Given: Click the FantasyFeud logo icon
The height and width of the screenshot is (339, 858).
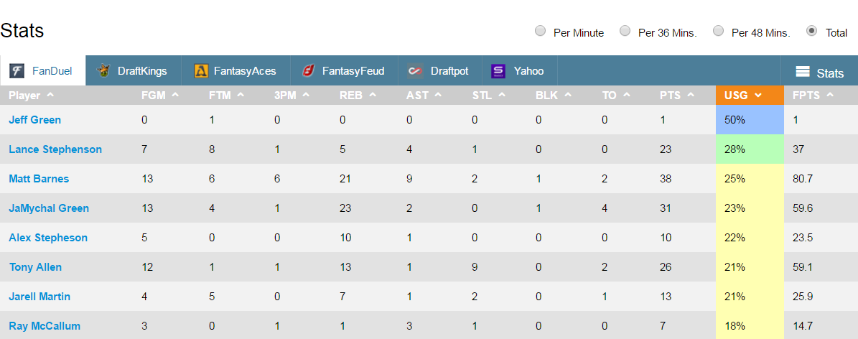Looking at the screenshot, I should tap(309, 70).
